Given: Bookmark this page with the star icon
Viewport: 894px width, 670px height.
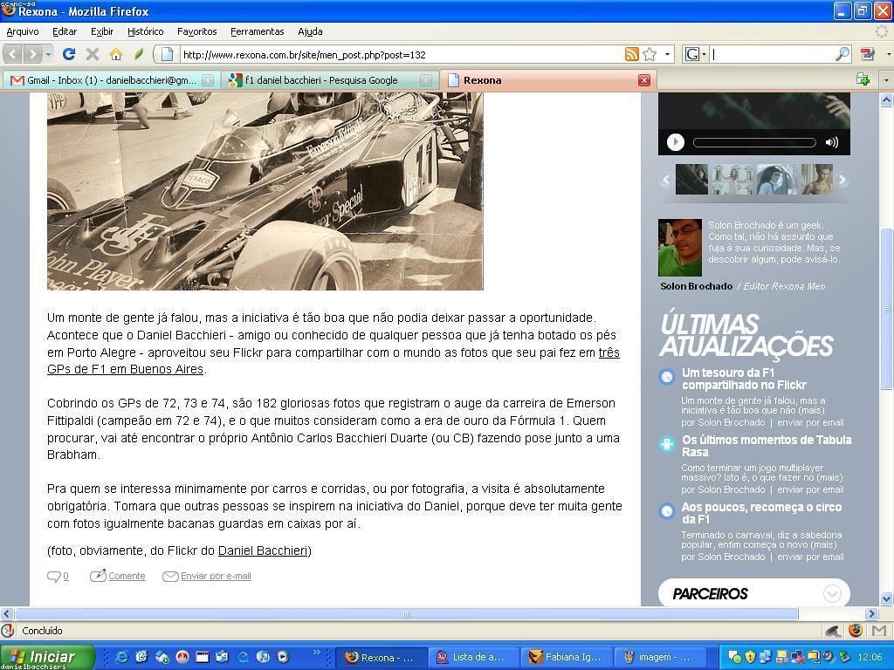Looking at the screenshot, I should point(650,54).
